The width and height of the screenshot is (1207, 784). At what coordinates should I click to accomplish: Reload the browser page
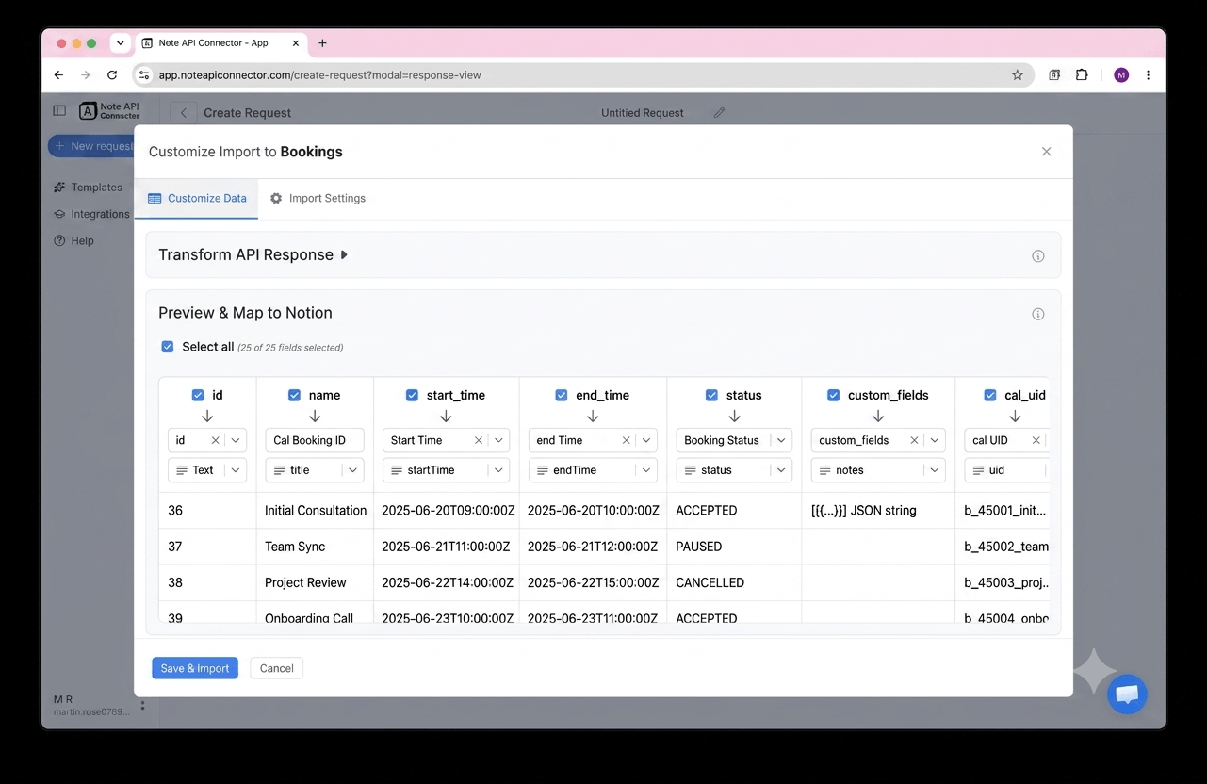(x=112, y=75)
